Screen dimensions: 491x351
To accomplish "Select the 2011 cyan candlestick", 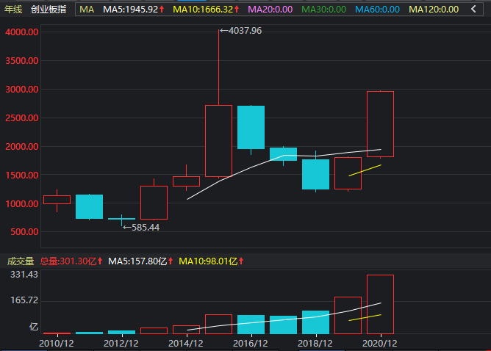I will coord(89,206).
